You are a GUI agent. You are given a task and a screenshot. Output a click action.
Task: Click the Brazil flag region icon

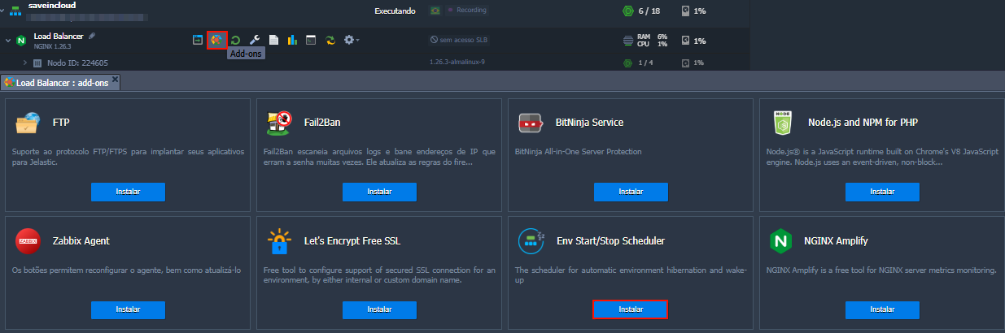(435, 11)
